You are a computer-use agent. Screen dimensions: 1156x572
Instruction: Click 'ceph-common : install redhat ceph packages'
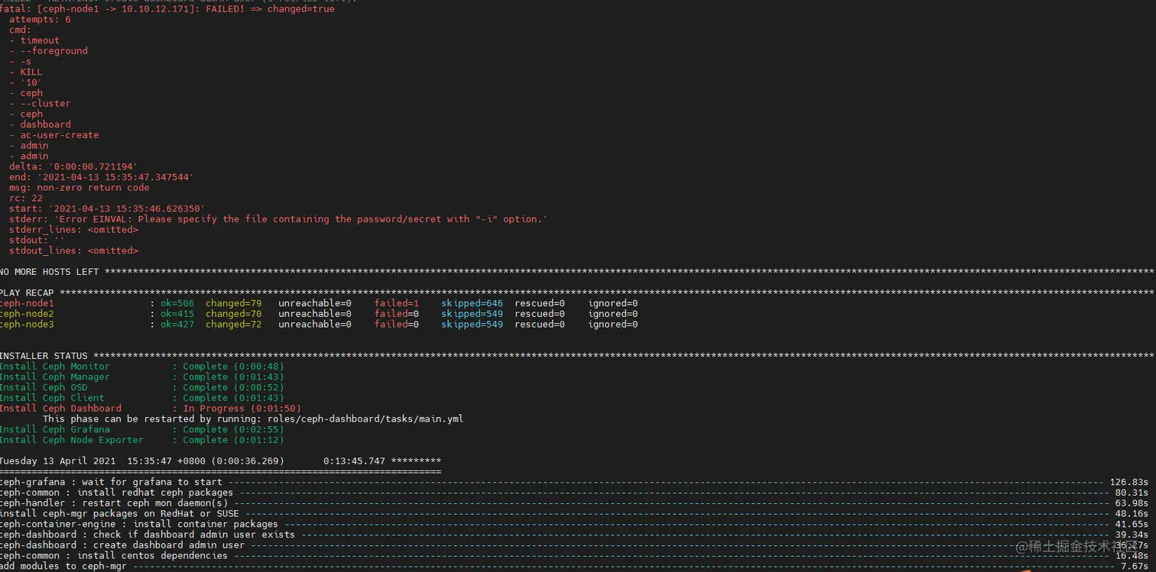[116, 493]
